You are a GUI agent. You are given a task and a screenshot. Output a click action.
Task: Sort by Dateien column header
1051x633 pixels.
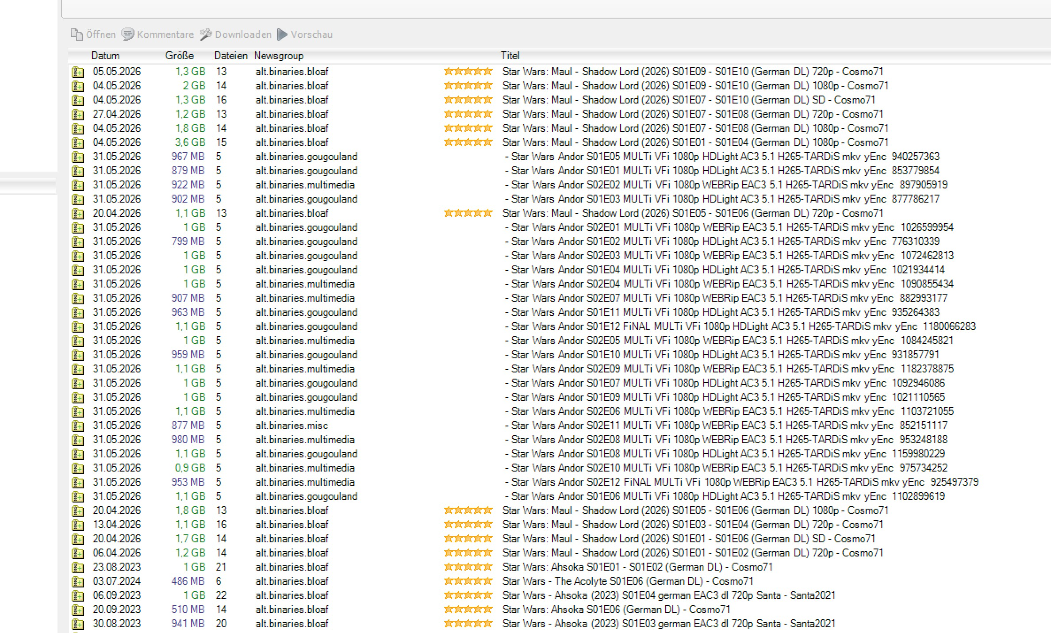230,56
